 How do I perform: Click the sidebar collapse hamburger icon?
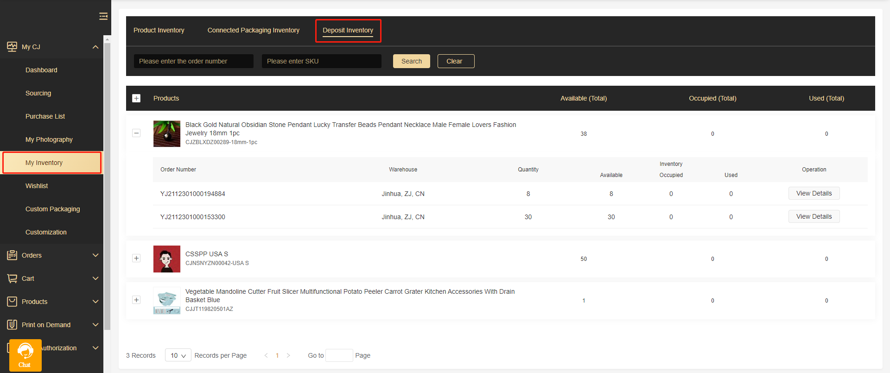[x=103, y=17]
